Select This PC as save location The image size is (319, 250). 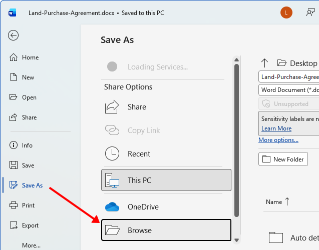tap(166, 180)
